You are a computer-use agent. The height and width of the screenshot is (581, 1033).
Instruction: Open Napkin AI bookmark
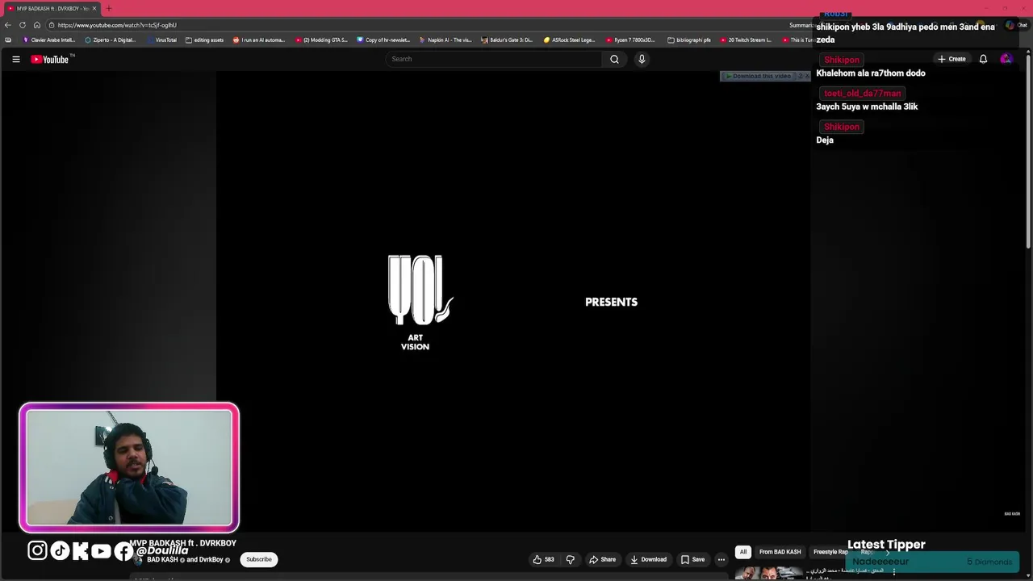[446, 40]
